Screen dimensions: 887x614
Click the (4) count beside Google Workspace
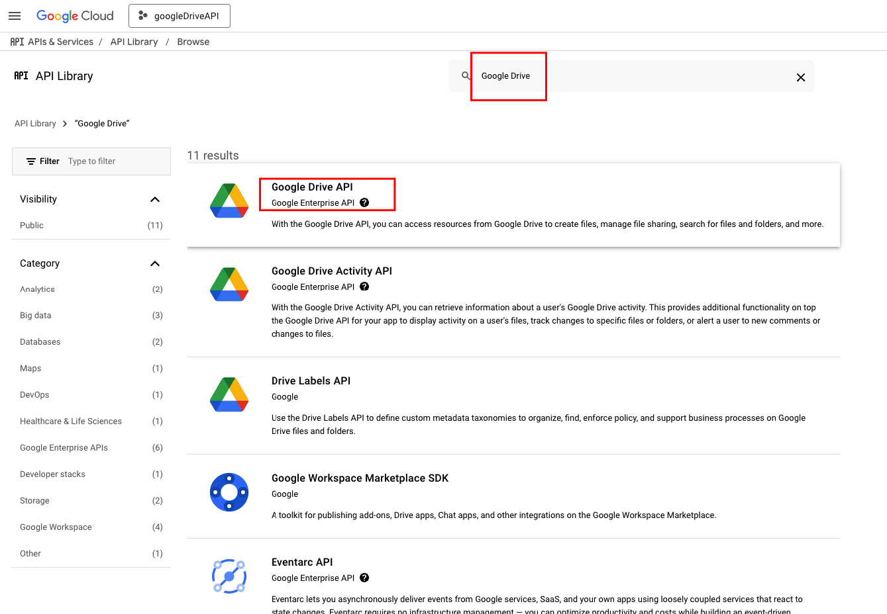(x=158, y=527)
